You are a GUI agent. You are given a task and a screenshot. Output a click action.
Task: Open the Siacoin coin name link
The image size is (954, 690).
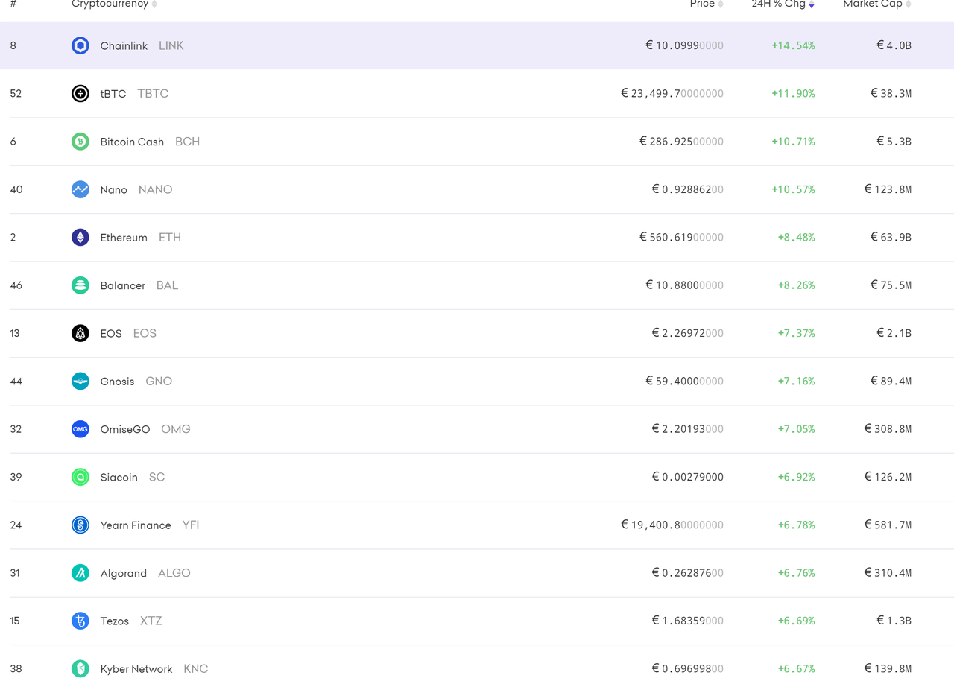[119, 477]
